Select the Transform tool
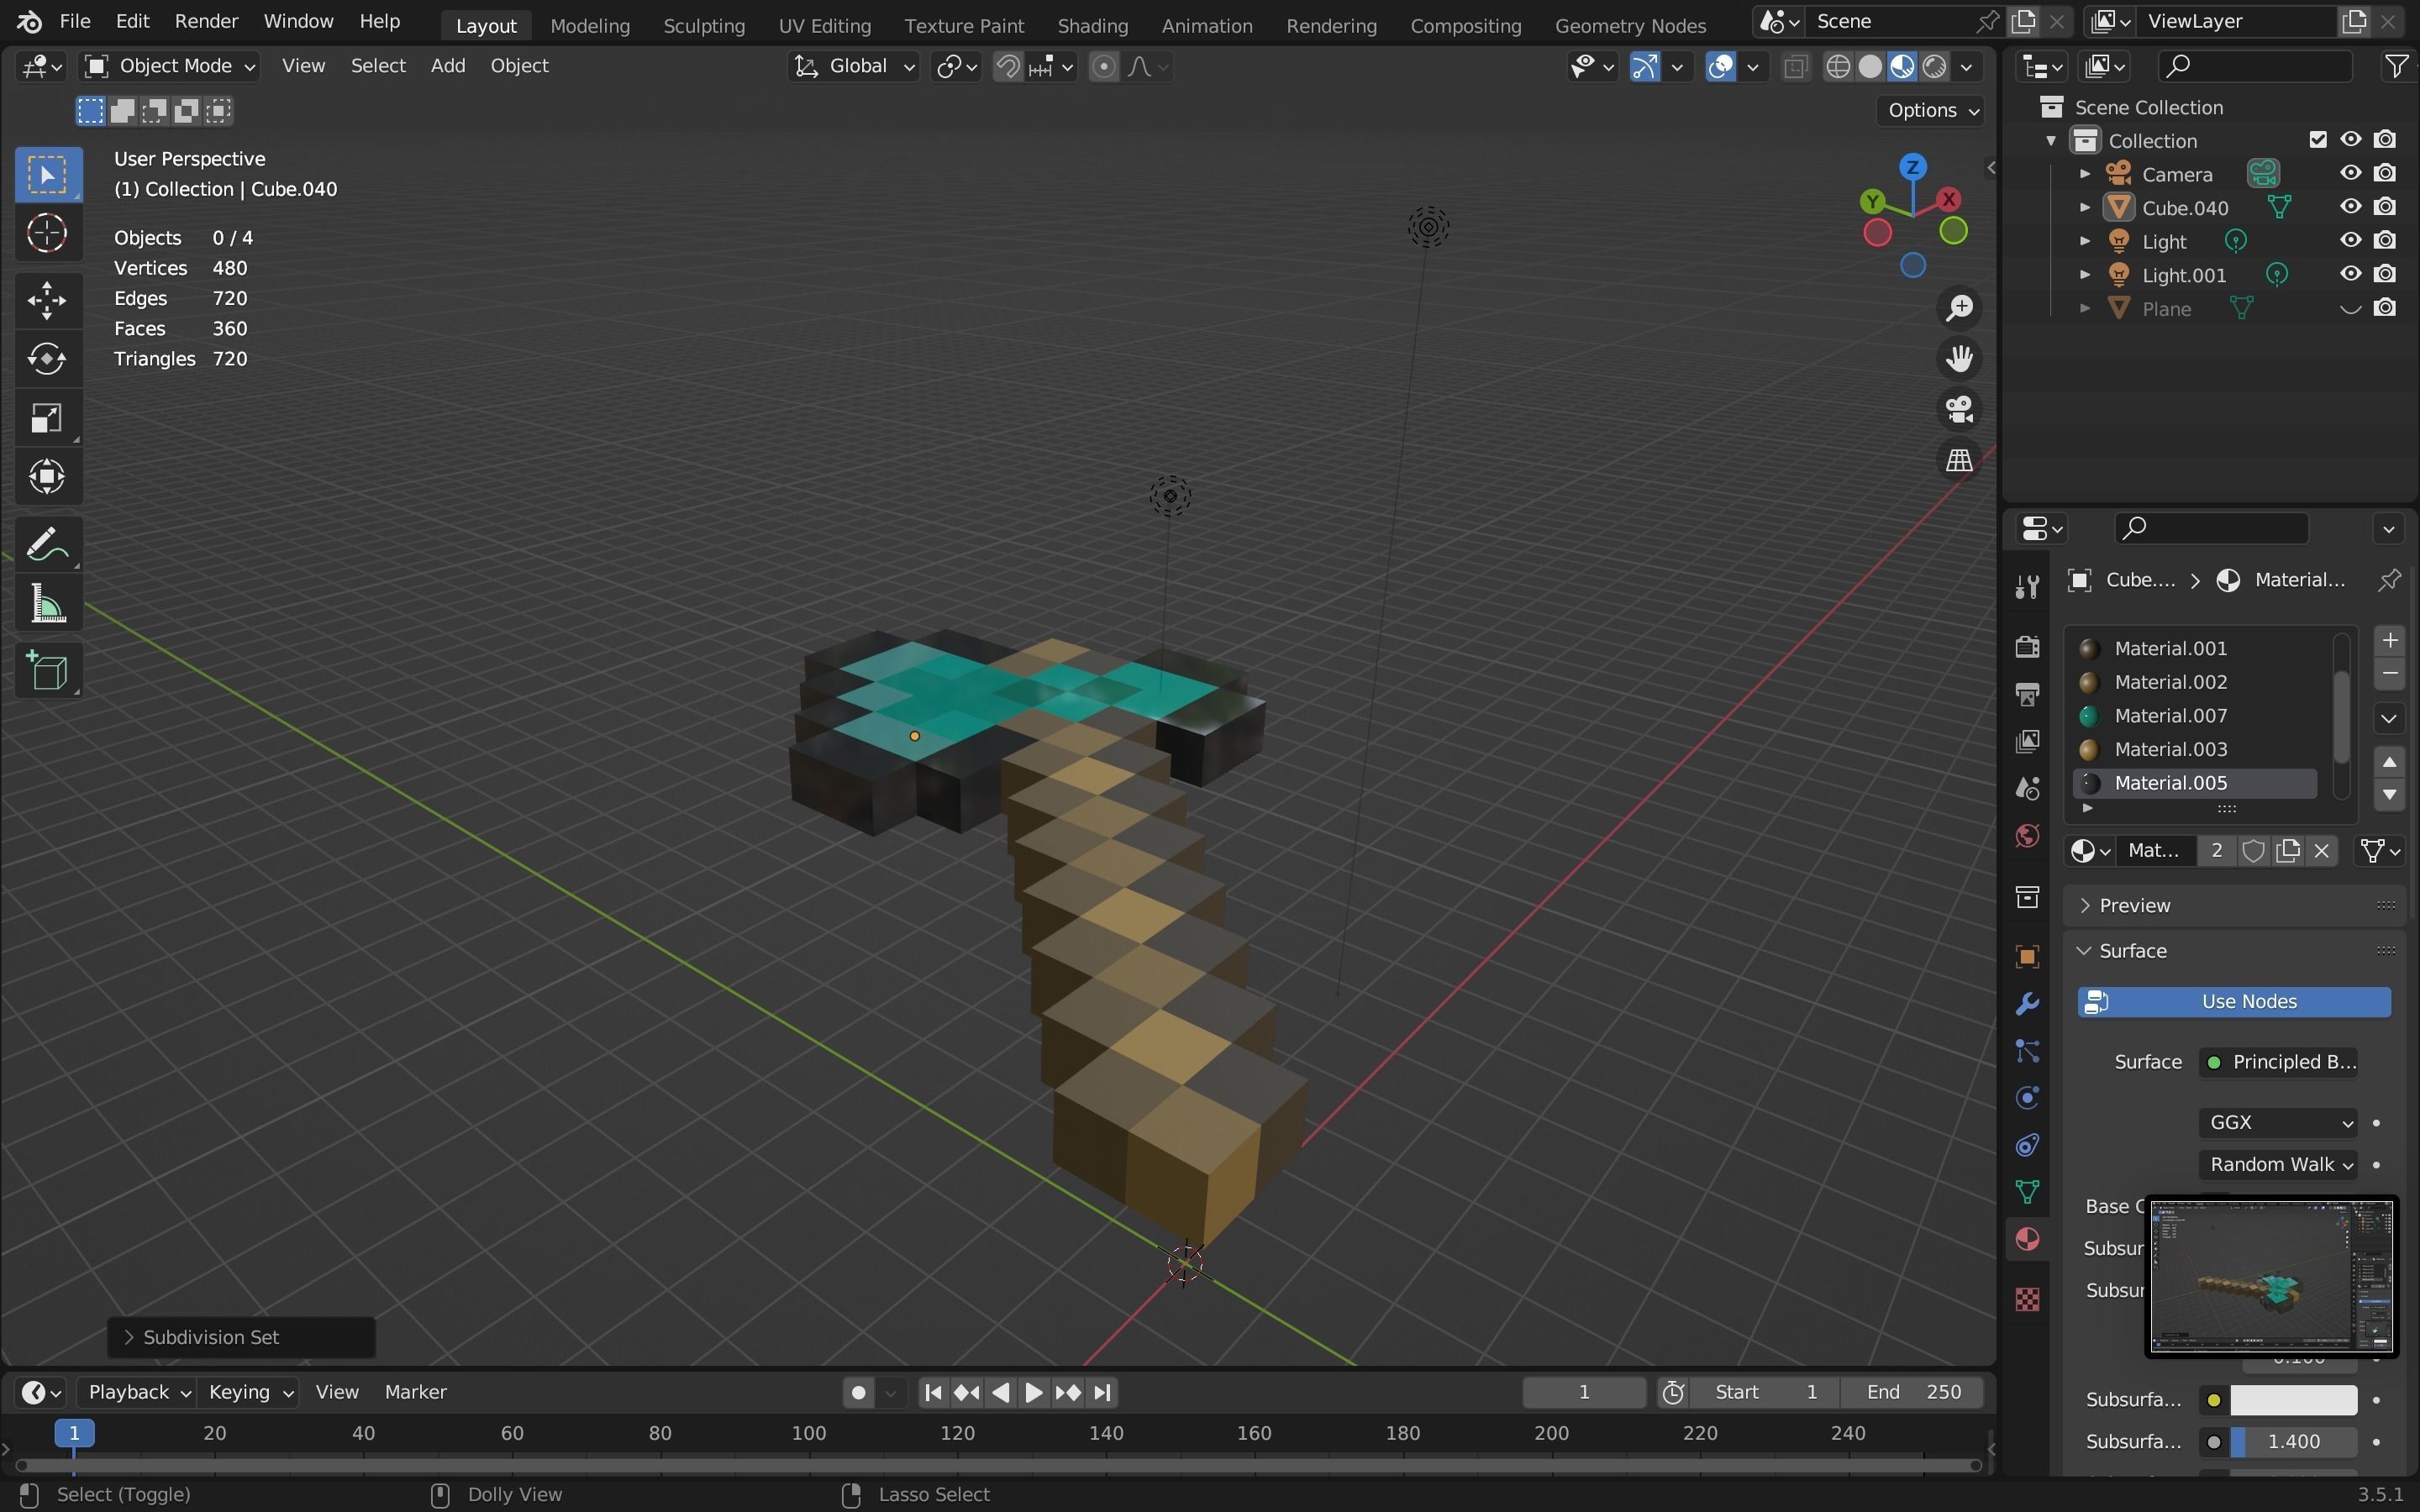This screenshot has width=2420, height=1512. 47,476
